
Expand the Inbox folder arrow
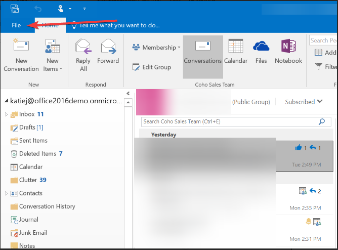coord(6,114)
